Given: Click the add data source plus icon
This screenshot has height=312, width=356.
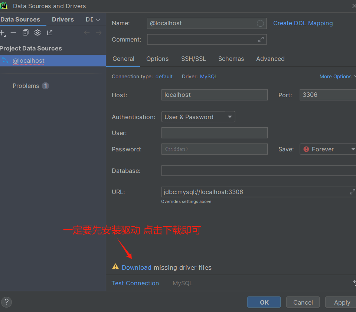Looking at the screenshot, I should point(3,33).
